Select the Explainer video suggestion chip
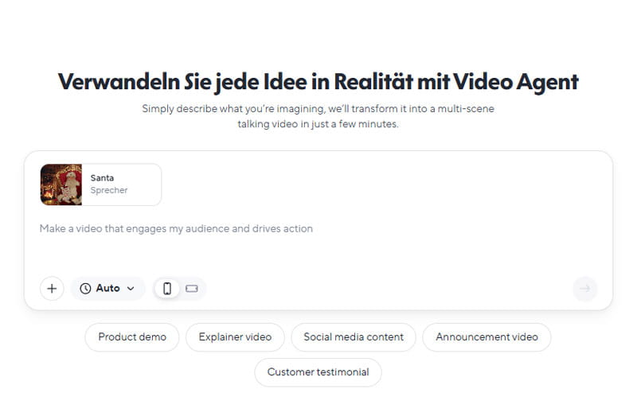Viewport: 637px width, 416px height. tap(235, 337)
